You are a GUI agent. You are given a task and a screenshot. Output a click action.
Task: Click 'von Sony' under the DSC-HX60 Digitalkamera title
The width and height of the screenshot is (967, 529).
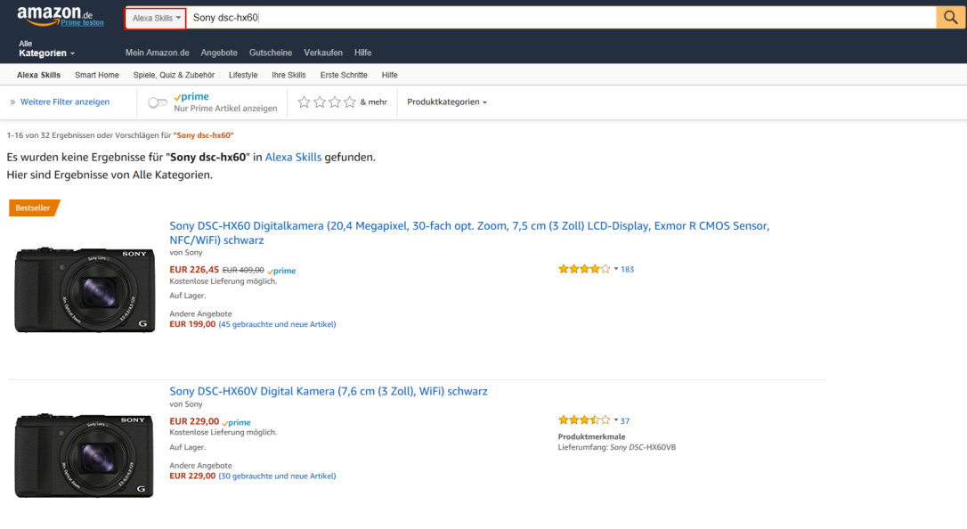185,253
